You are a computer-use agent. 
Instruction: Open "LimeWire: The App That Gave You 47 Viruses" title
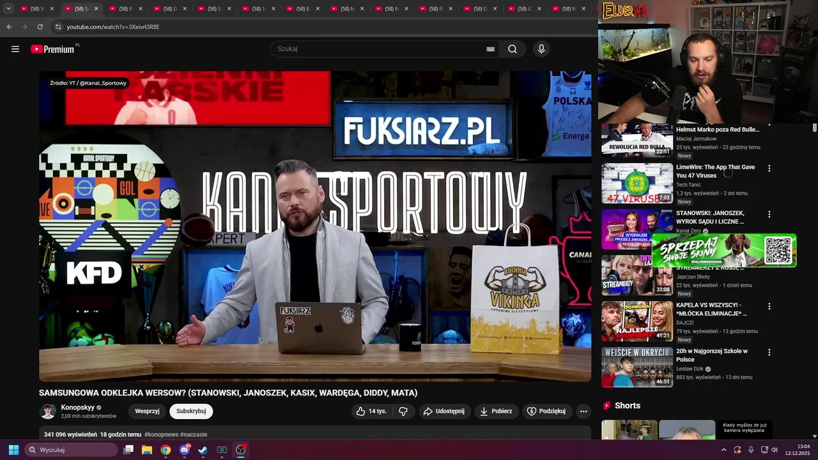(716, 171)
